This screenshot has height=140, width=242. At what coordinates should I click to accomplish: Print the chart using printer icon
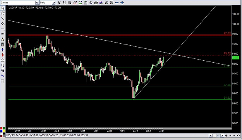[x=96, y=3]
